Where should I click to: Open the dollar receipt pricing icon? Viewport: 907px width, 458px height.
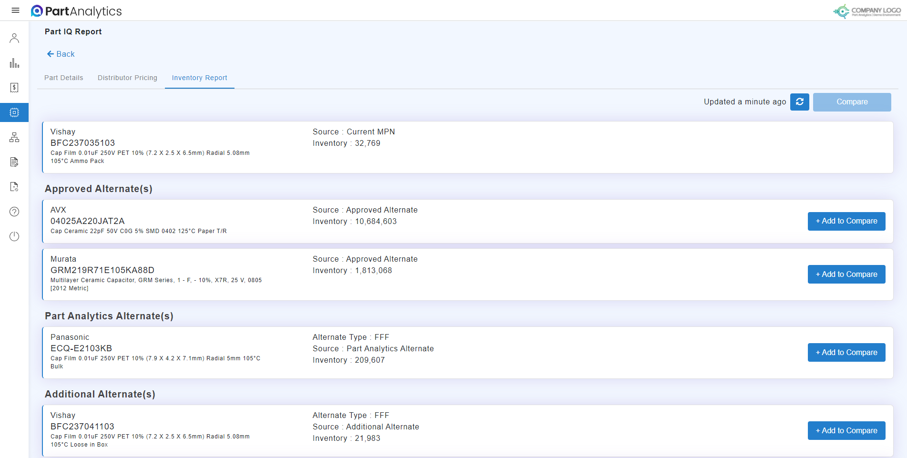pos(14,88)
